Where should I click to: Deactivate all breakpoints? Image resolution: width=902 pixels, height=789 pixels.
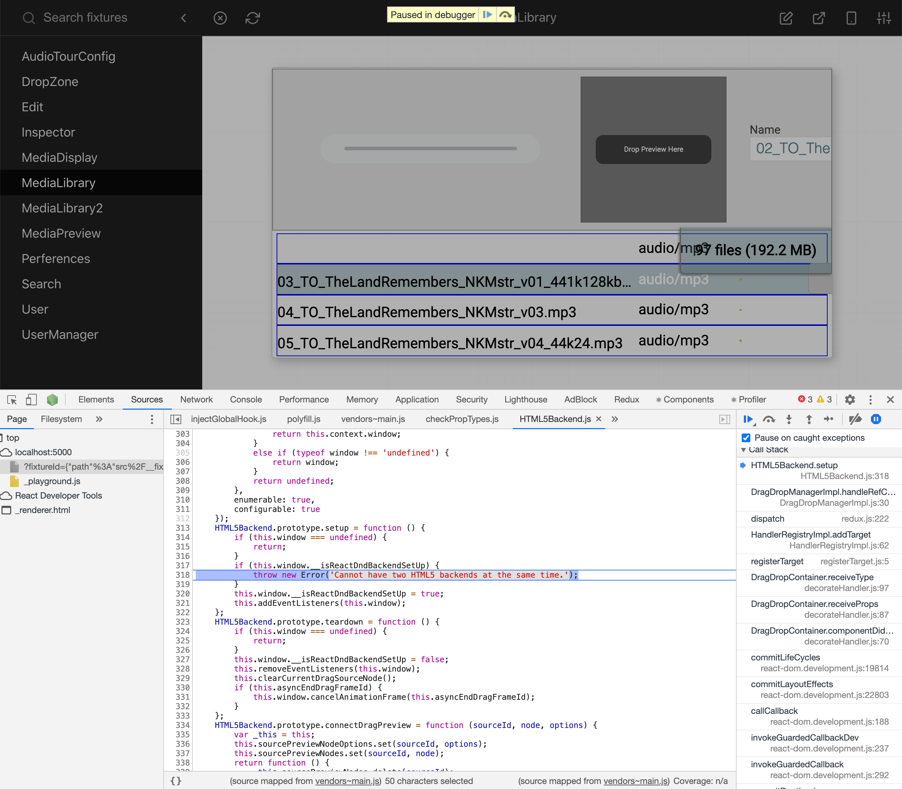pyautogui.click(x=855, y=419)
